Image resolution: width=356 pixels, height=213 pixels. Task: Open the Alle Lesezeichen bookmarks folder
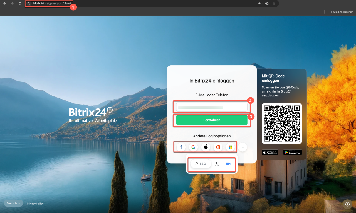(340, 12)
